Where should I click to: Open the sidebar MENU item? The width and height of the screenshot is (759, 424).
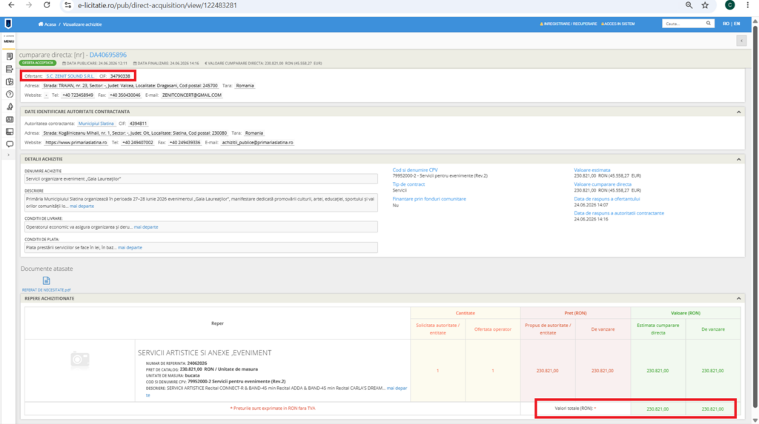(x=9, y=40)
